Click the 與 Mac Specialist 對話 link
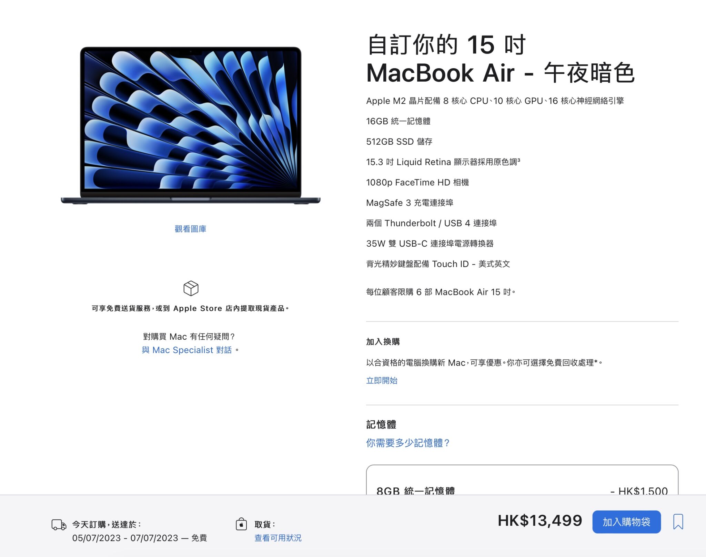 point(188,350)
